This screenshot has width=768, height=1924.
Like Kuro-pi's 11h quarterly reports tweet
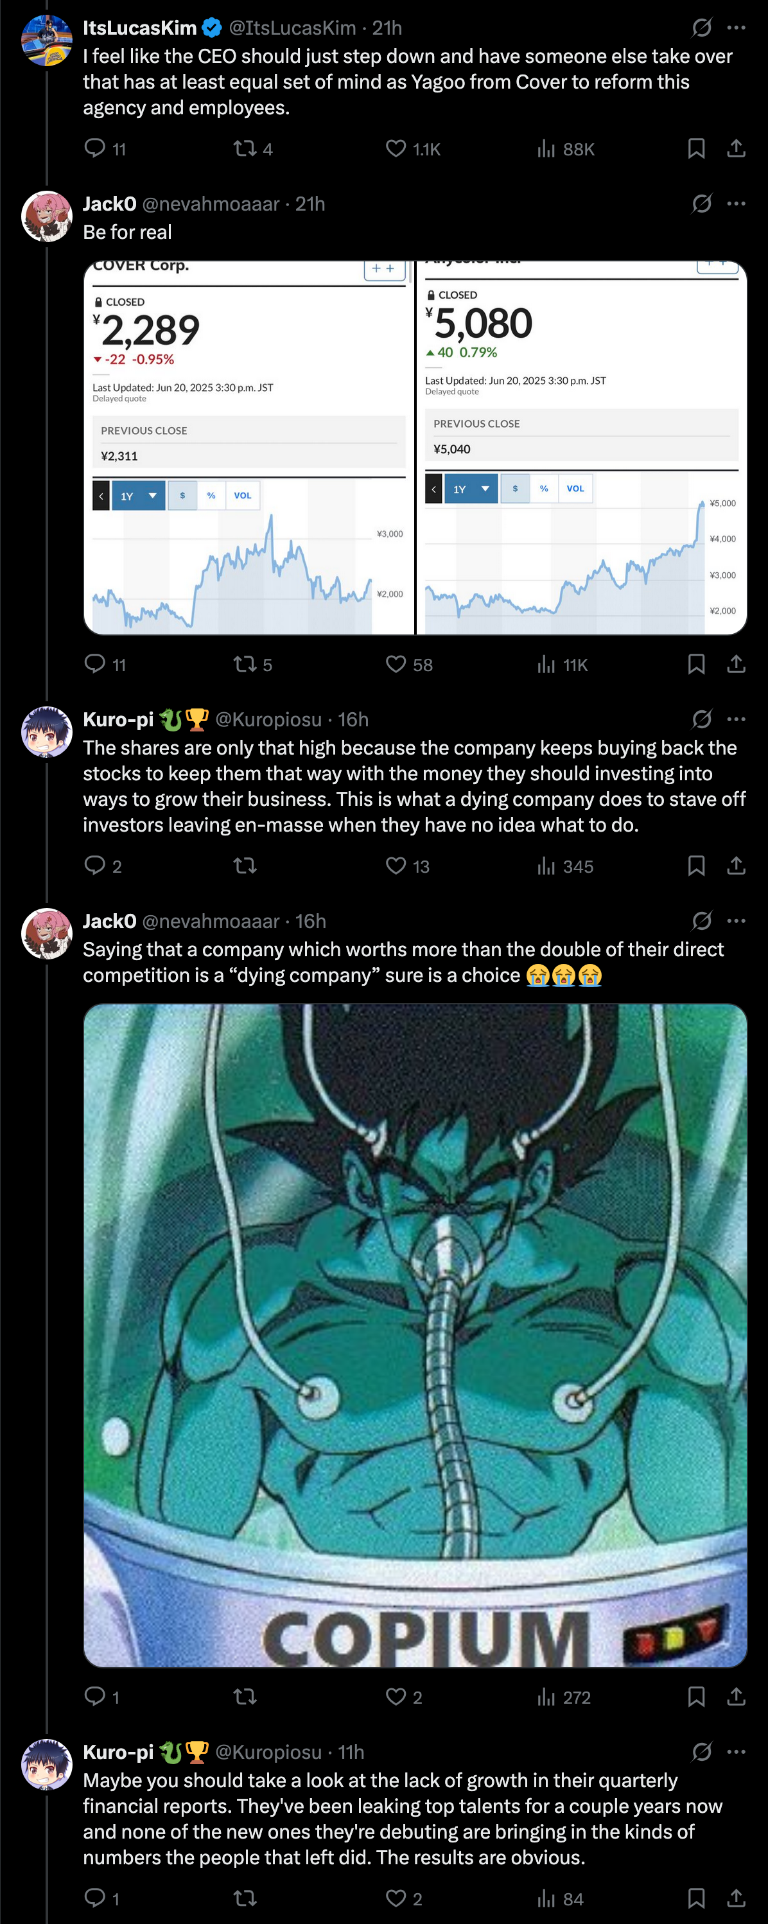tap(396, 1898)
